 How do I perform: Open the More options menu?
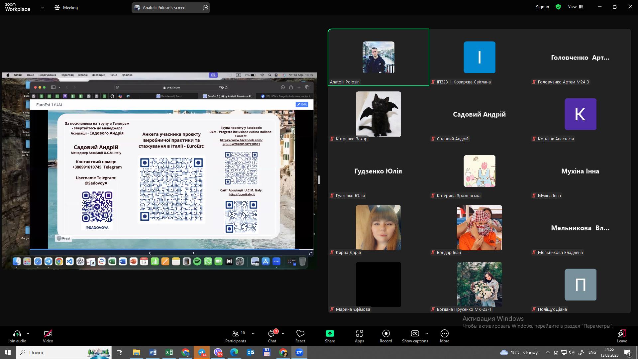445,336
